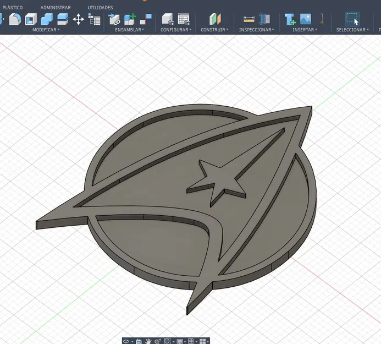Switch to the ADMINISTRAR tab
381x344 pixels.
[56, 8]
